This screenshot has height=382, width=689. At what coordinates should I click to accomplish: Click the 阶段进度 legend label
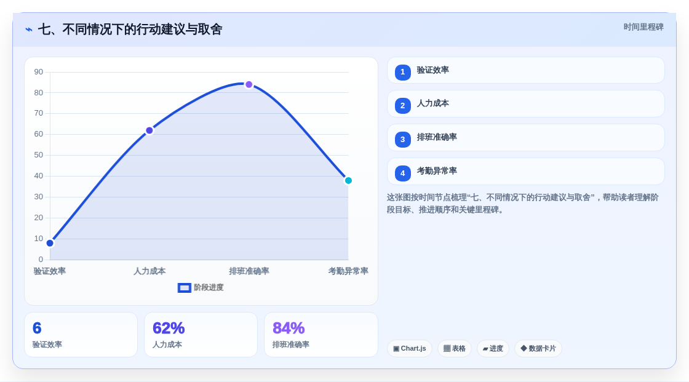pyautogui.click(x=209, y=287)
